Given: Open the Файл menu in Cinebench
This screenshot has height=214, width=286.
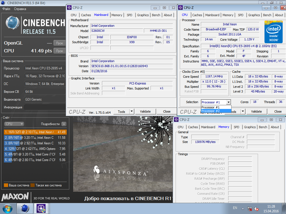Looking at the screenshot, I should tap(6, 9).
